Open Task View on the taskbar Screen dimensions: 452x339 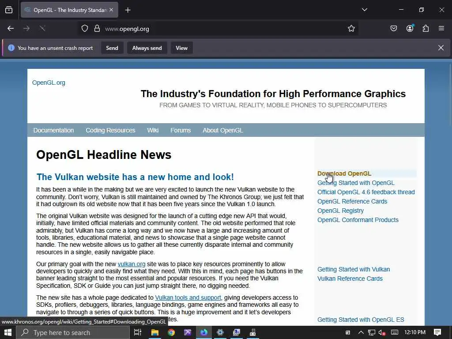point(138,332)
